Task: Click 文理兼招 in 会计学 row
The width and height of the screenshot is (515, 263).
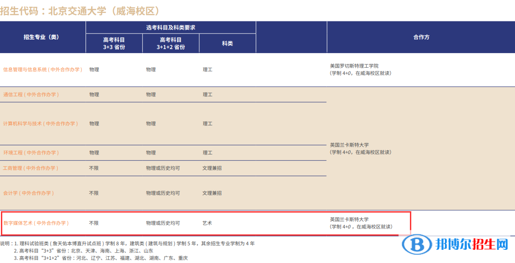Action: click(212, 193)
